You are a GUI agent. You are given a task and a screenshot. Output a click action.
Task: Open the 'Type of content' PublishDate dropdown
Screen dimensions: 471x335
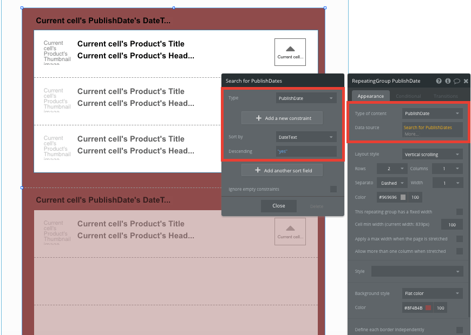(x=432, y=113)
